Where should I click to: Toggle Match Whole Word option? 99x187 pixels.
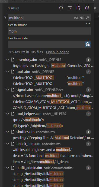(82, 18)
